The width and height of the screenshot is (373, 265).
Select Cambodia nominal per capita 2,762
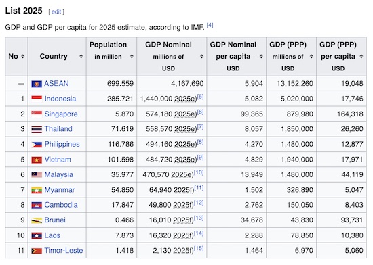click(254, 205)
